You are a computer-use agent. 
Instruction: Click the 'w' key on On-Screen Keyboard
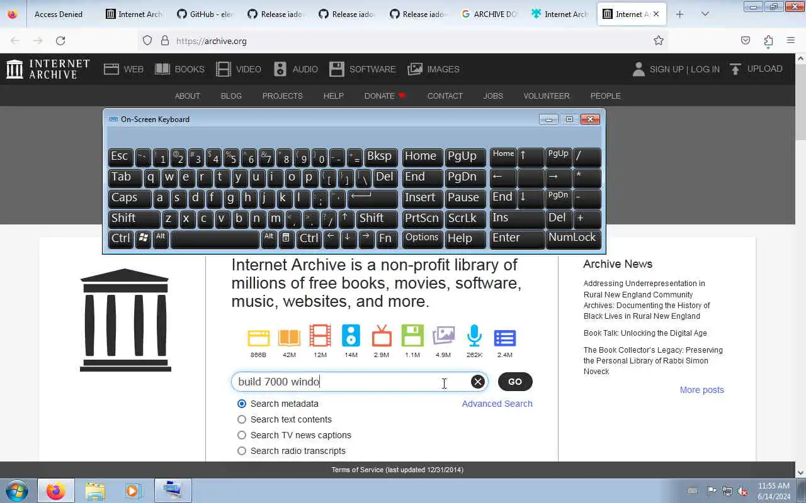(169, 178)
